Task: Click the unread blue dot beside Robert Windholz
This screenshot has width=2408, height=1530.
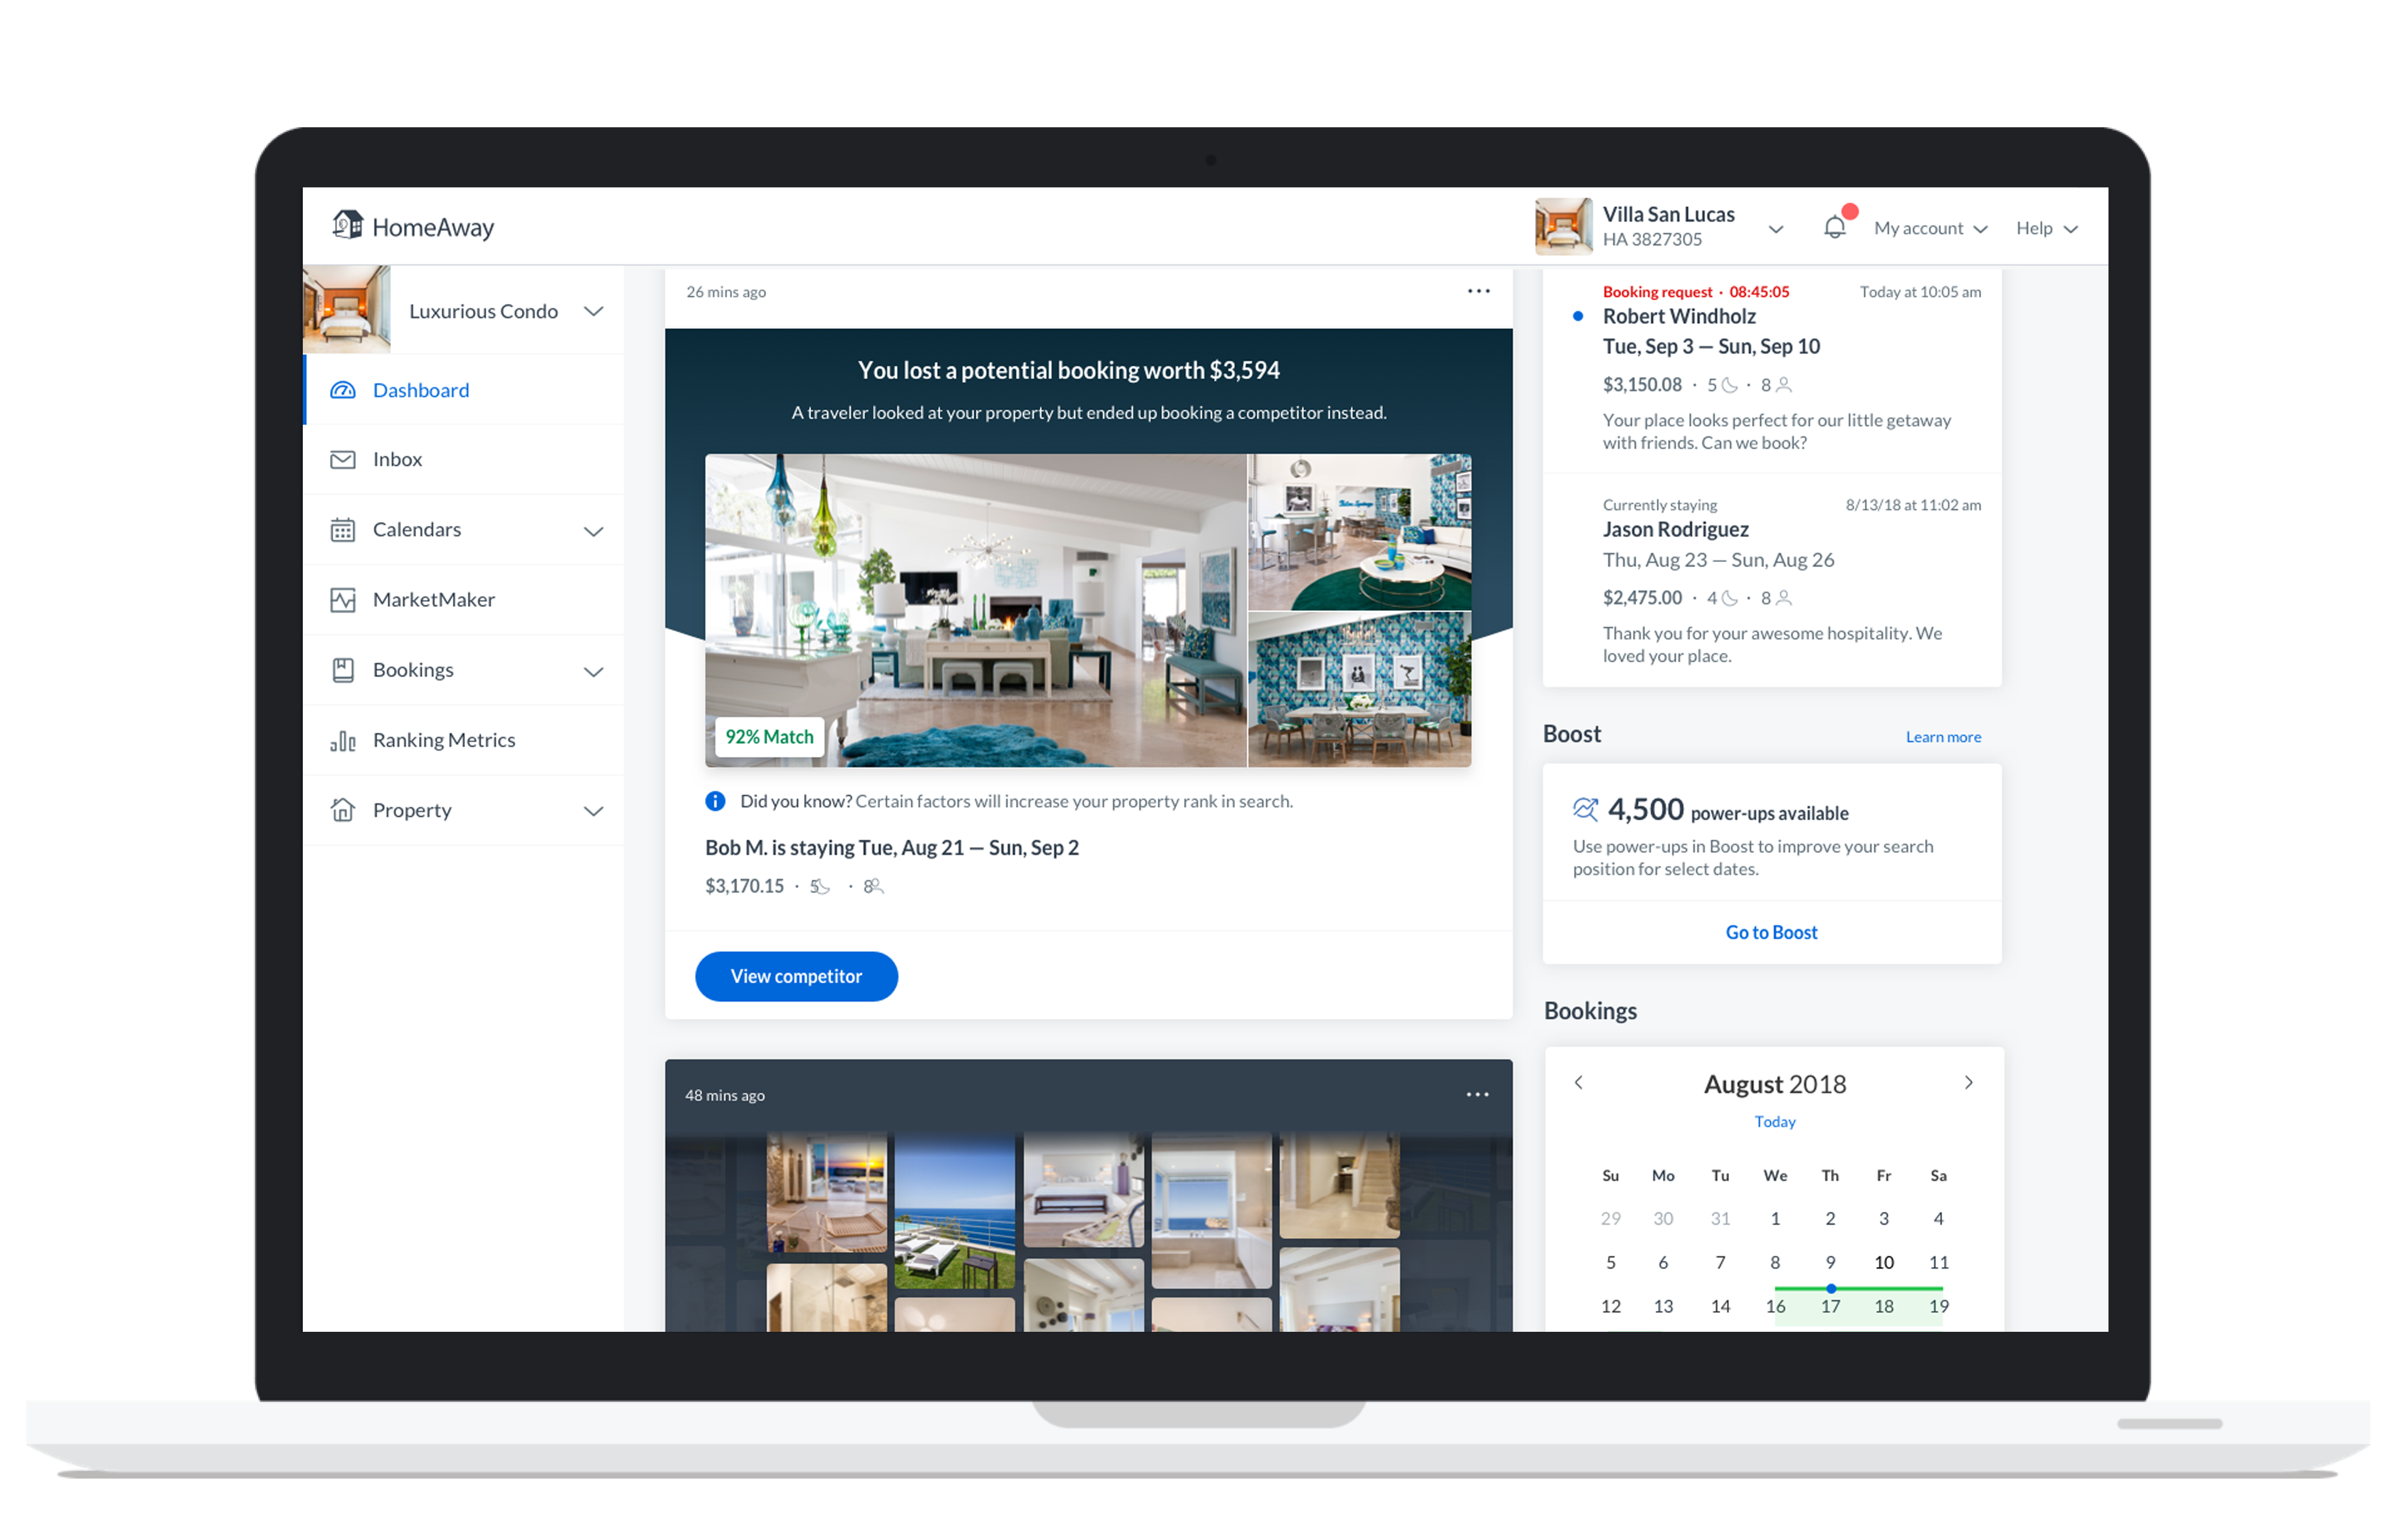Action: [x=1578, y=316]
